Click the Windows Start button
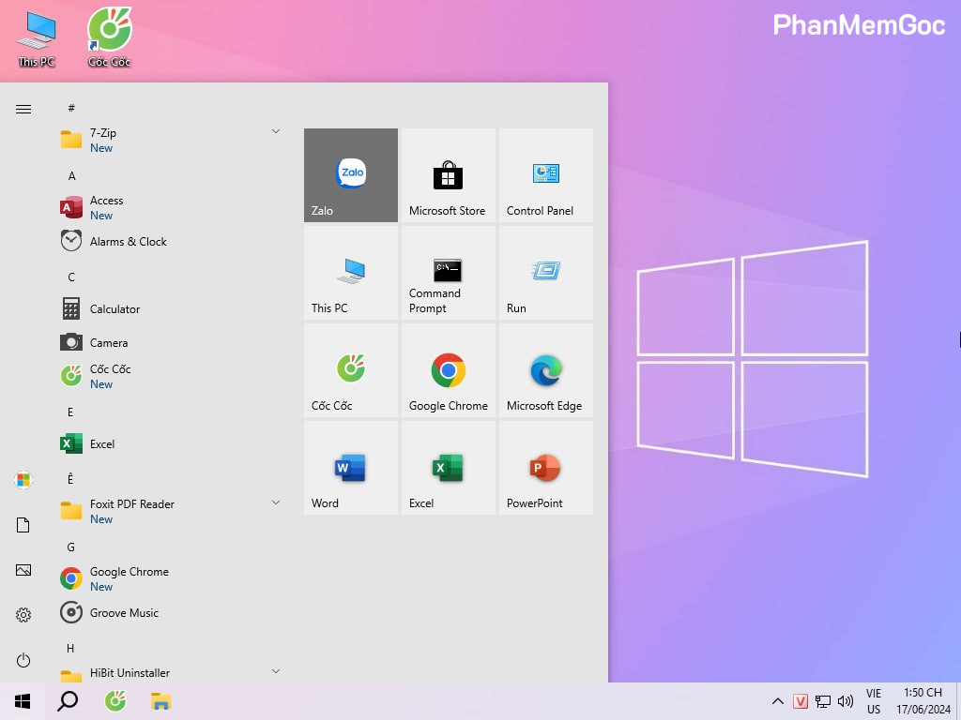The image size is (961, 720). (23, 700)
